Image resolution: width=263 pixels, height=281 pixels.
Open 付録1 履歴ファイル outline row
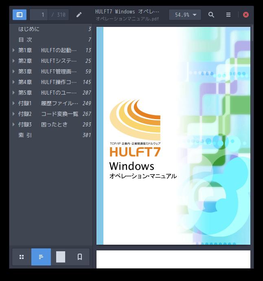[x=51, y=103]
